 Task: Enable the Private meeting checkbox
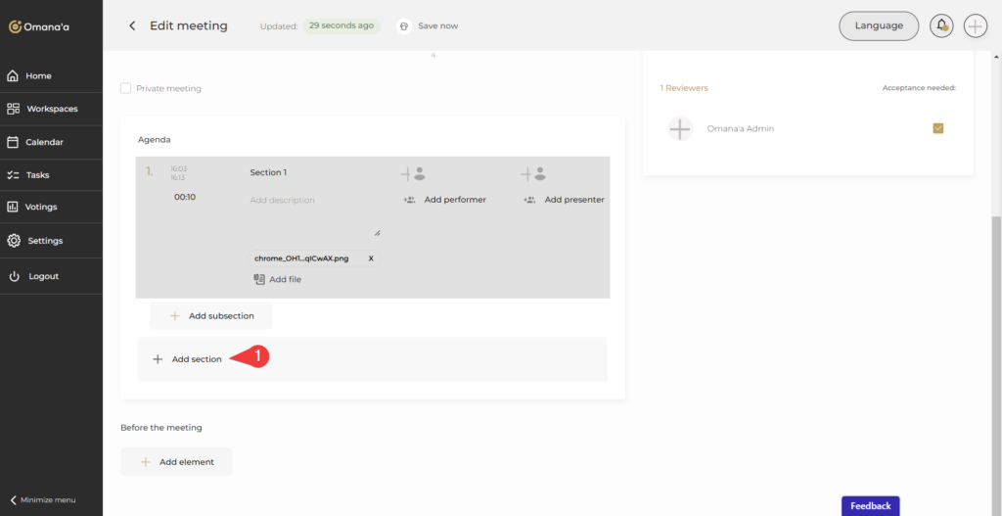(125, 88)
